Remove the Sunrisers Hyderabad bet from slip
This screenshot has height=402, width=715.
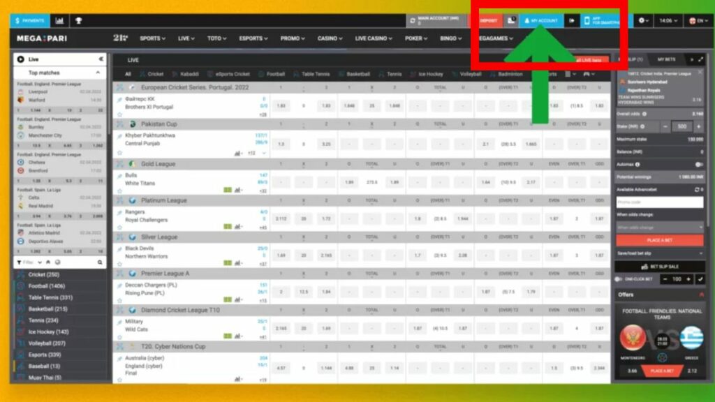click(x=700, y=73)
